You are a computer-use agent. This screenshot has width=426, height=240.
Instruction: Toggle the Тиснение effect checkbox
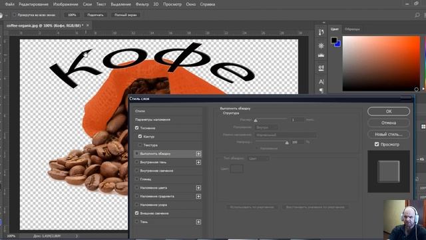[x=137, y=128]
